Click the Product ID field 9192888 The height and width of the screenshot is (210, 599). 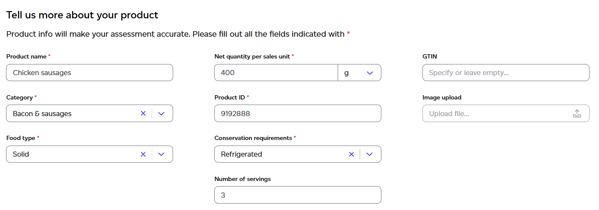[x=297, y=114]
